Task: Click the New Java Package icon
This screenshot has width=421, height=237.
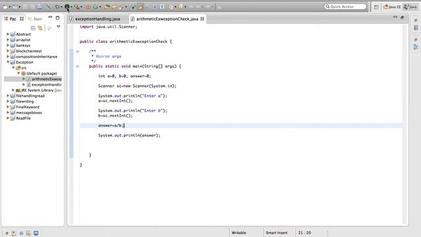Action: [x=88, y=7]
